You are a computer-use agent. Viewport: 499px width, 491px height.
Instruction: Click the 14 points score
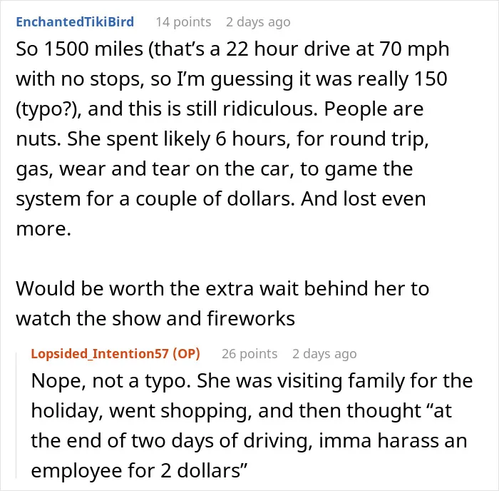(183, 22)
